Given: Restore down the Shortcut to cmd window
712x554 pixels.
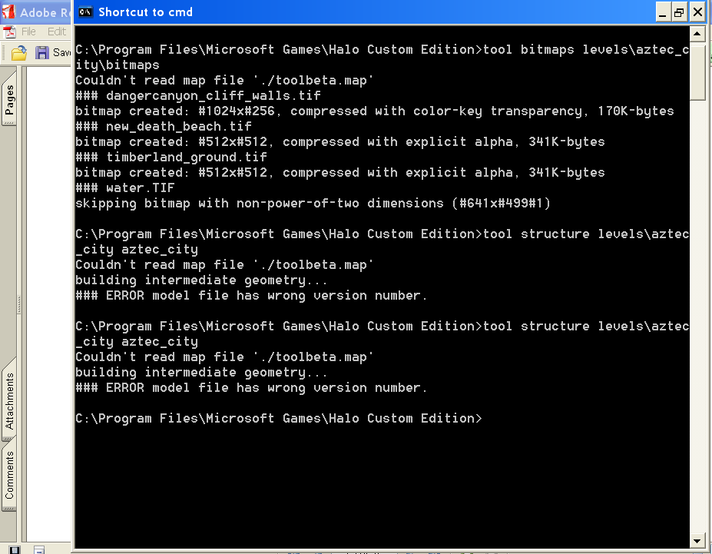Looking at the screenshot, I should coord(680,12).
